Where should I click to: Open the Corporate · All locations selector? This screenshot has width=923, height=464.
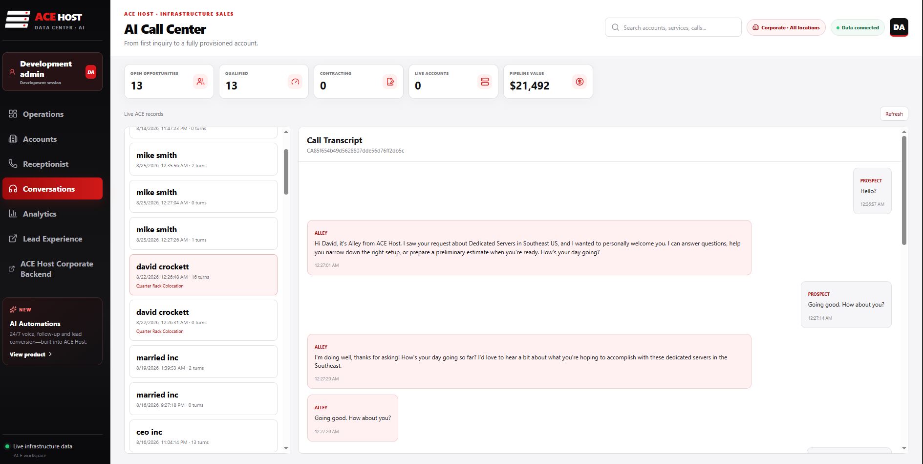pos(786,27)
